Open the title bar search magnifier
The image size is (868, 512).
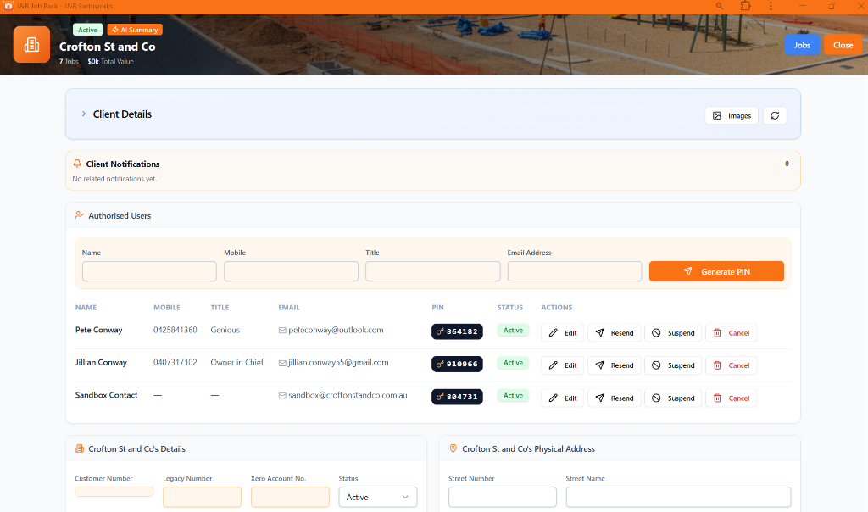click(x=720, y=6)
